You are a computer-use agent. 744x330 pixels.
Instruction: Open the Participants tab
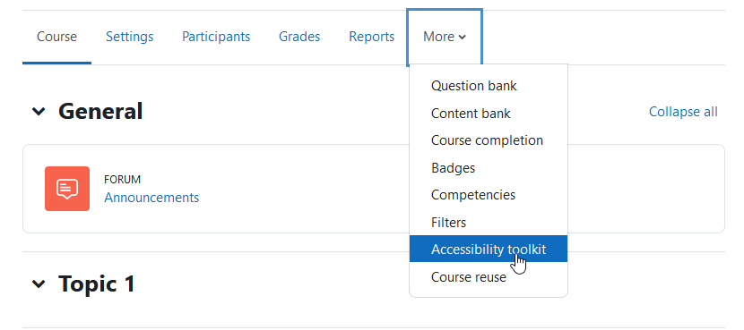pyautogui.click(x=216, y=37)
